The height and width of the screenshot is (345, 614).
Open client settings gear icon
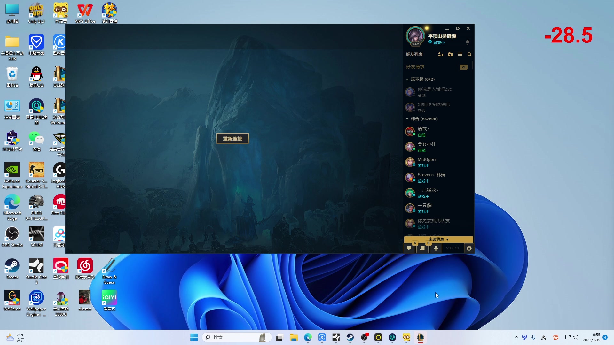pos(458,28)
